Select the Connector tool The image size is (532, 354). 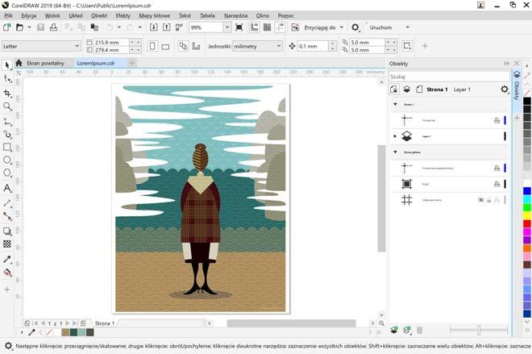click(x=7, y=216)
